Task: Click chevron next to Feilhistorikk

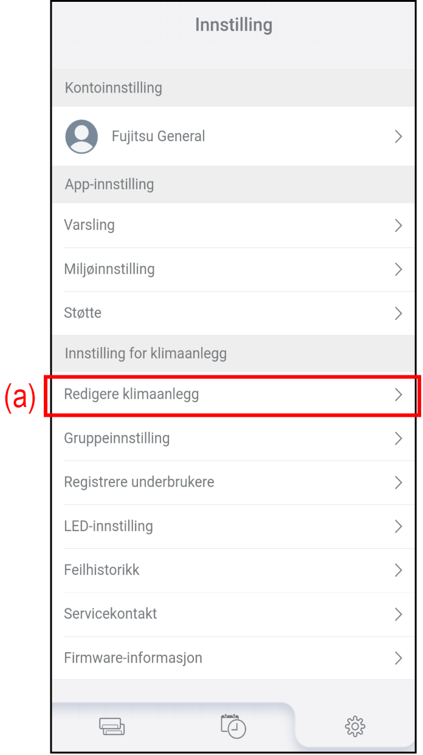Action: pyautogui.click(x=399, y=570)
